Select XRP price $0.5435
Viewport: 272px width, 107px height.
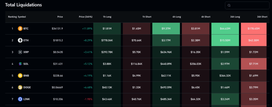click(x=58, y=52)
